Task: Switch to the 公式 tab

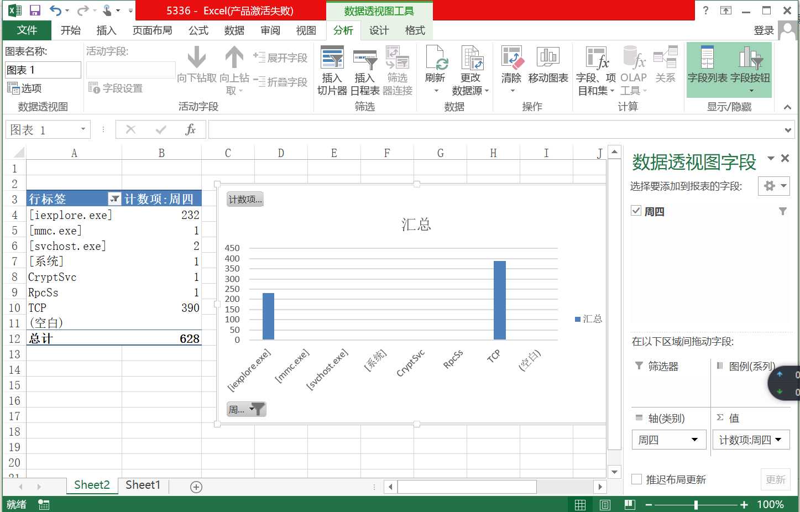Action: pos(198,30)
